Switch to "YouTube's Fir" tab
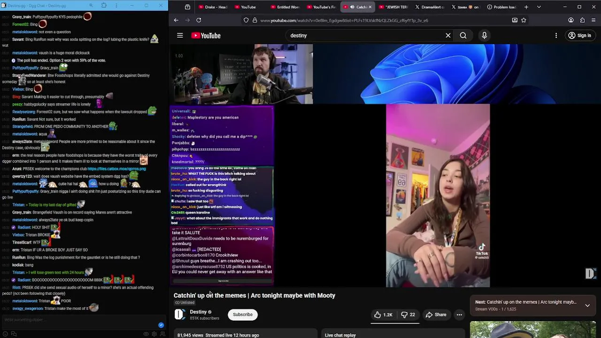The height and width of the screenshot is (338, 601). tap(321, 7)
